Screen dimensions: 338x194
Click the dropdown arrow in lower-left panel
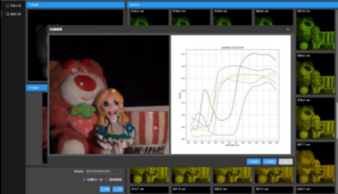coord(121,171)
